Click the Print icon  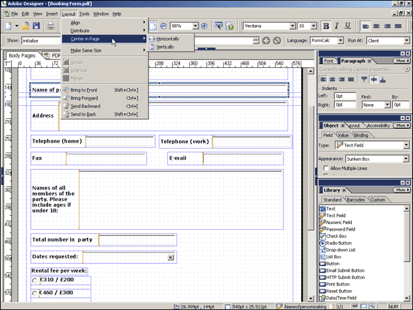tap(50, 26)
